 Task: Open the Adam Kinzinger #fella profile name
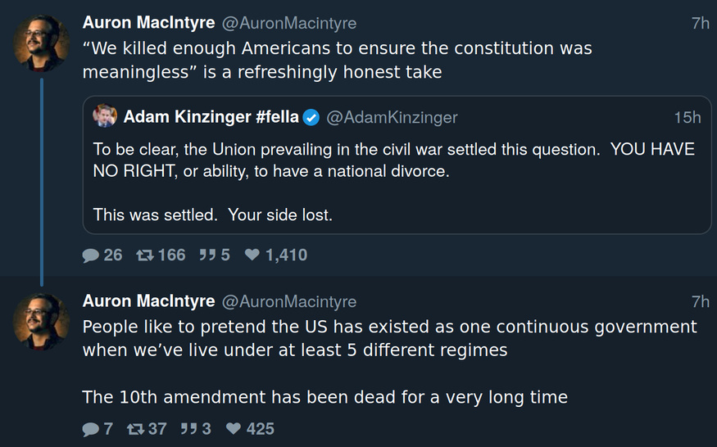coord(211,118)
